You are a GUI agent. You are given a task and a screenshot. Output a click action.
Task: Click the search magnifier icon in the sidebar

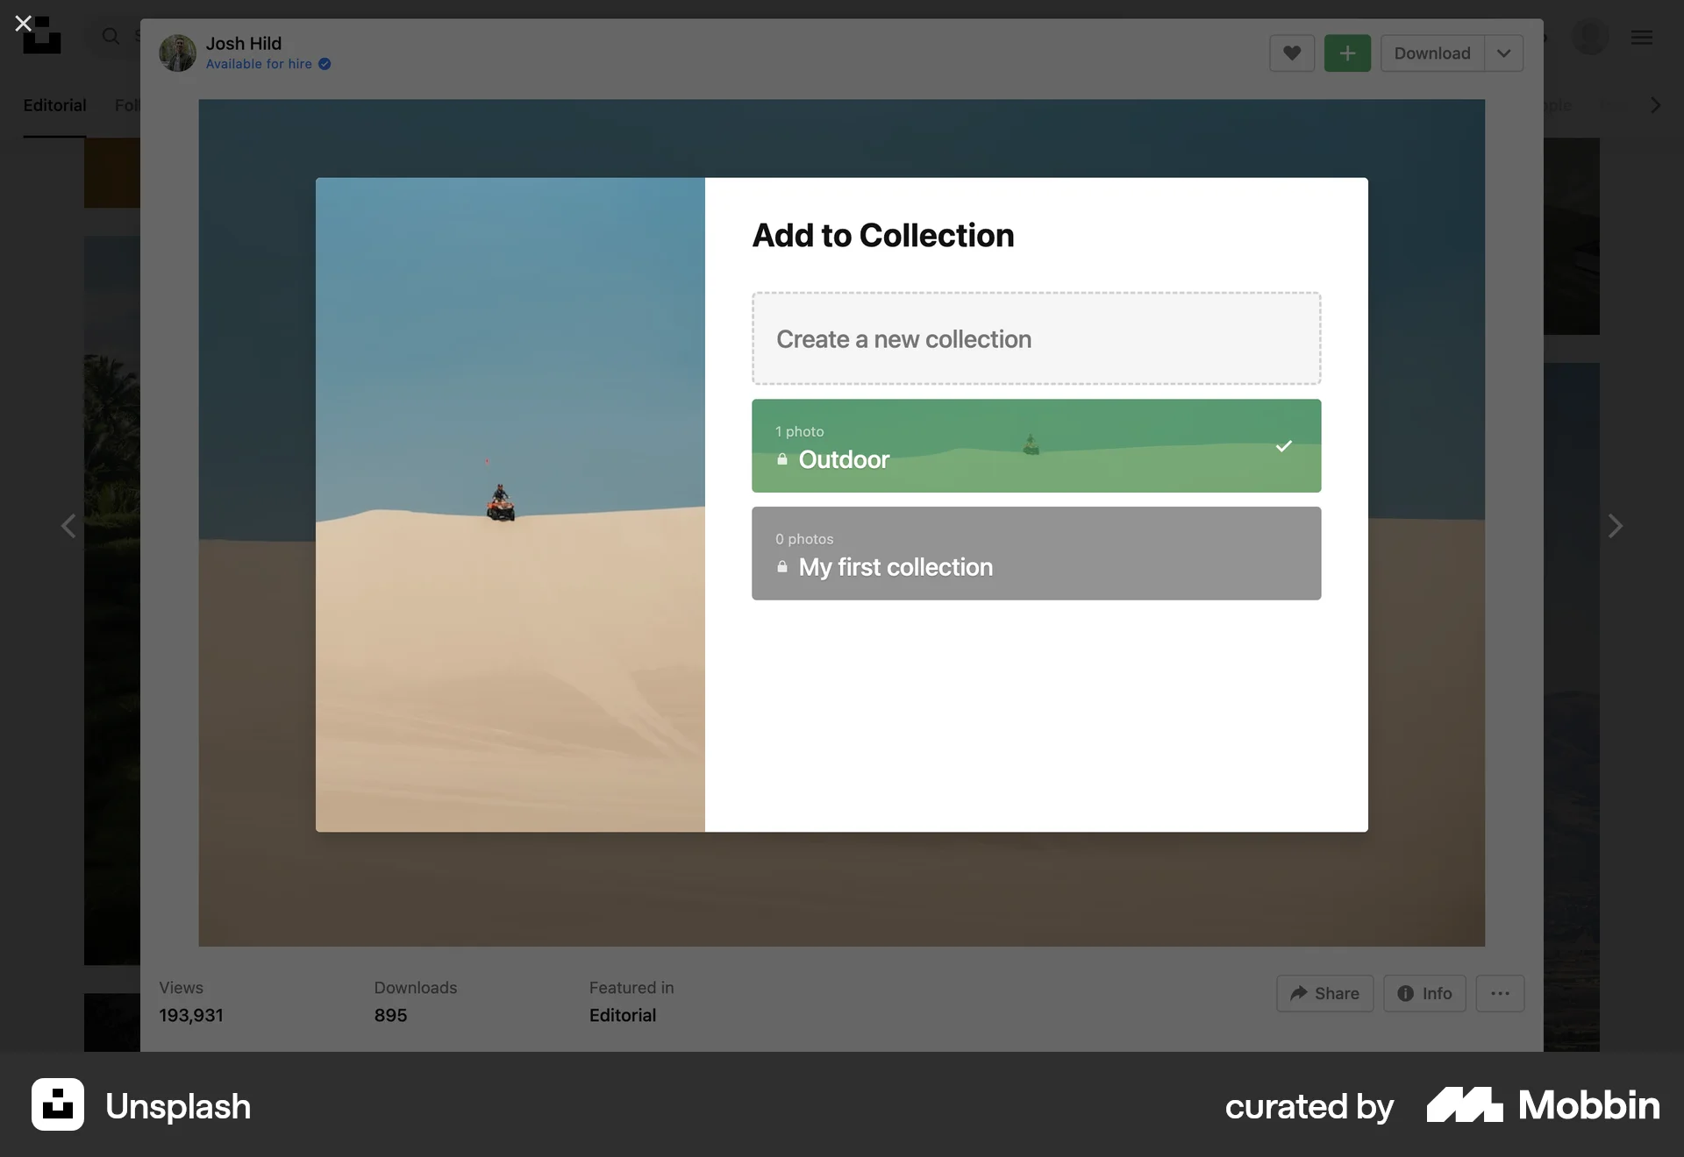[110, 37]
